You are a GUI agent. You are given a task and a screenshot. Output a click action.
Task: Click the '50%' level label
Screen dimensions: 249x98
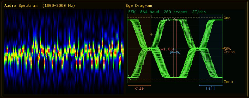(x=227, y=49)
